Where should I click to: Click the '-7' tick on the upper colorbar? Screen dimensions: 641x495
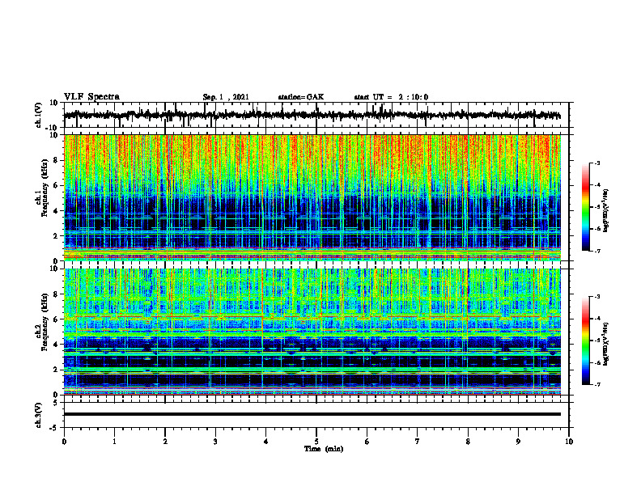click(x=596, y=251)
